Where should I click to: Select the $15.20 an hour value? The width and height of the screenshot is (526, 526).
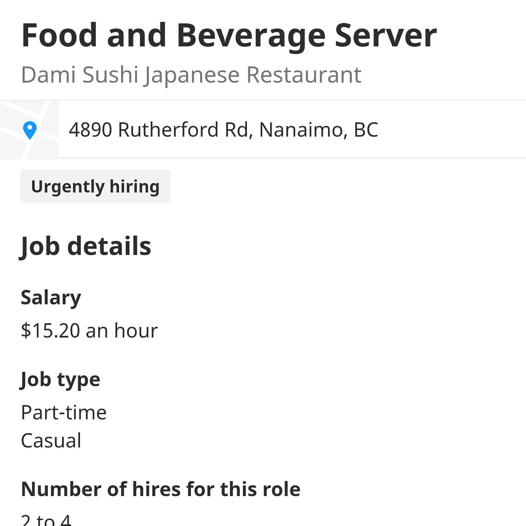click(89, 330)
